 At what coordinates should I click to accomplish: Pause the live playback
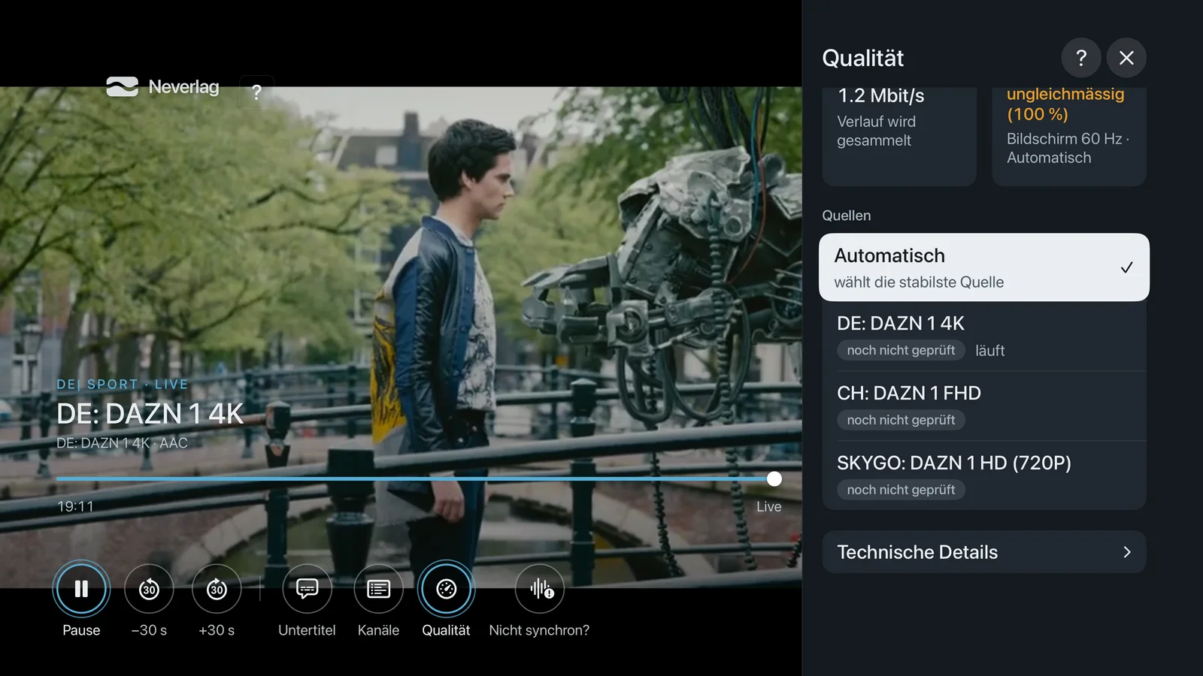click(x=81, y=589)
